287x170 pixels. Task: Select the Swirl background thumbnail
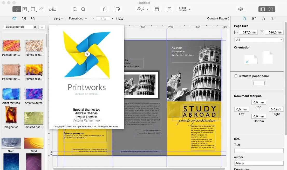(x=11, y=143)
